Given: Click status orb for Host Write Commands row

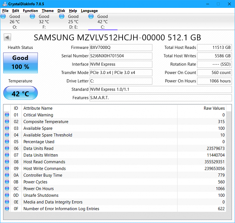Looking at the screenshot, I should click(x=7, y=168).
